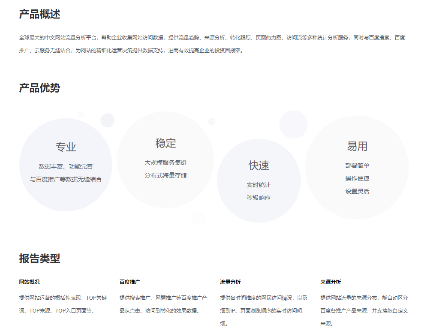Click the product overview paragraph text
Screen dimensions: 424x328
[x=212, y=44]
